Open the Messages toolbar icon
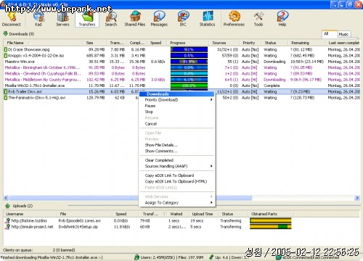 click(159, 19)
